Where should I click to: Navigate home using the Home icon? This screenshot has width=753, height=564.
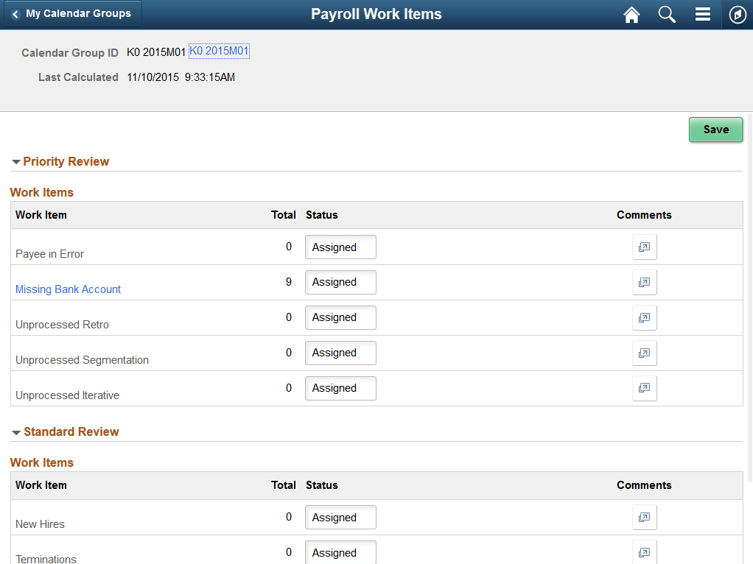(x=631, y=14)
